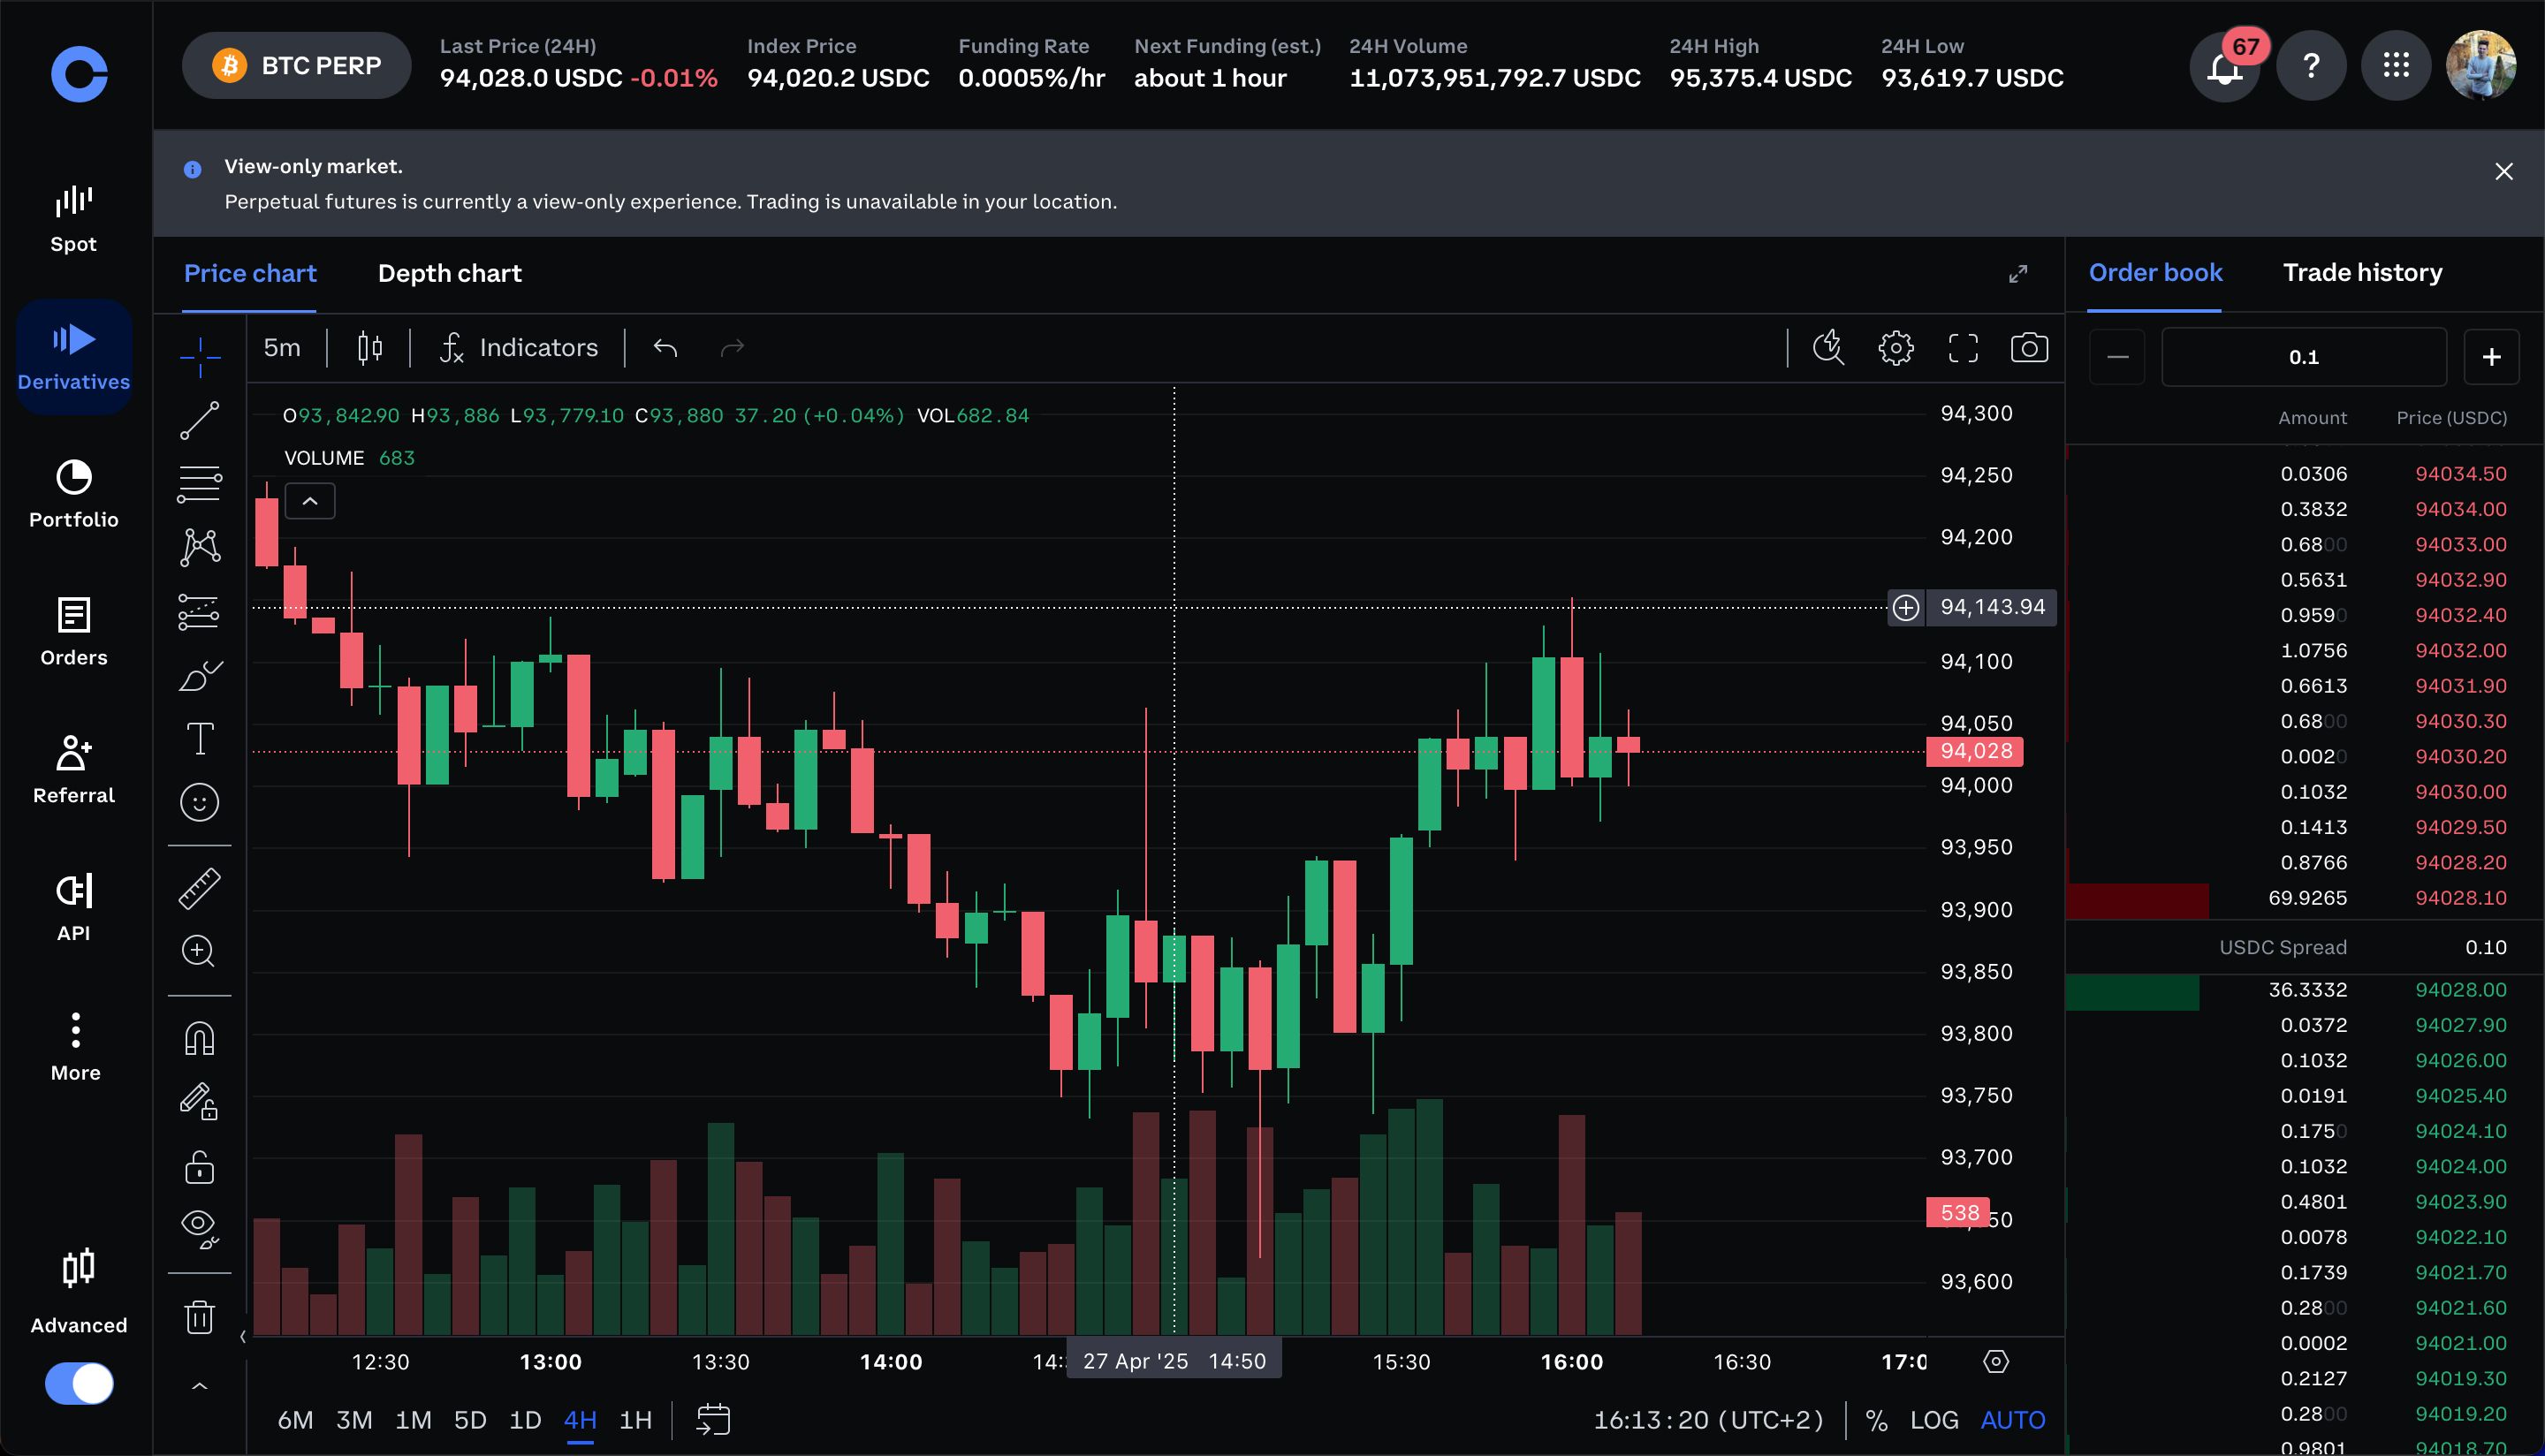Open help question mark menu

(2311, 66)
